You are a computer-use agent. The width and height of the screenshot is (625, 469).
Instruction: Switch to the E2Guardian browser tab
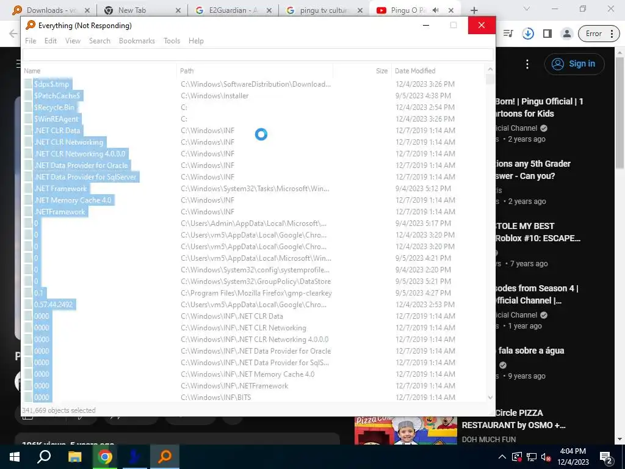tap(233, 10)
